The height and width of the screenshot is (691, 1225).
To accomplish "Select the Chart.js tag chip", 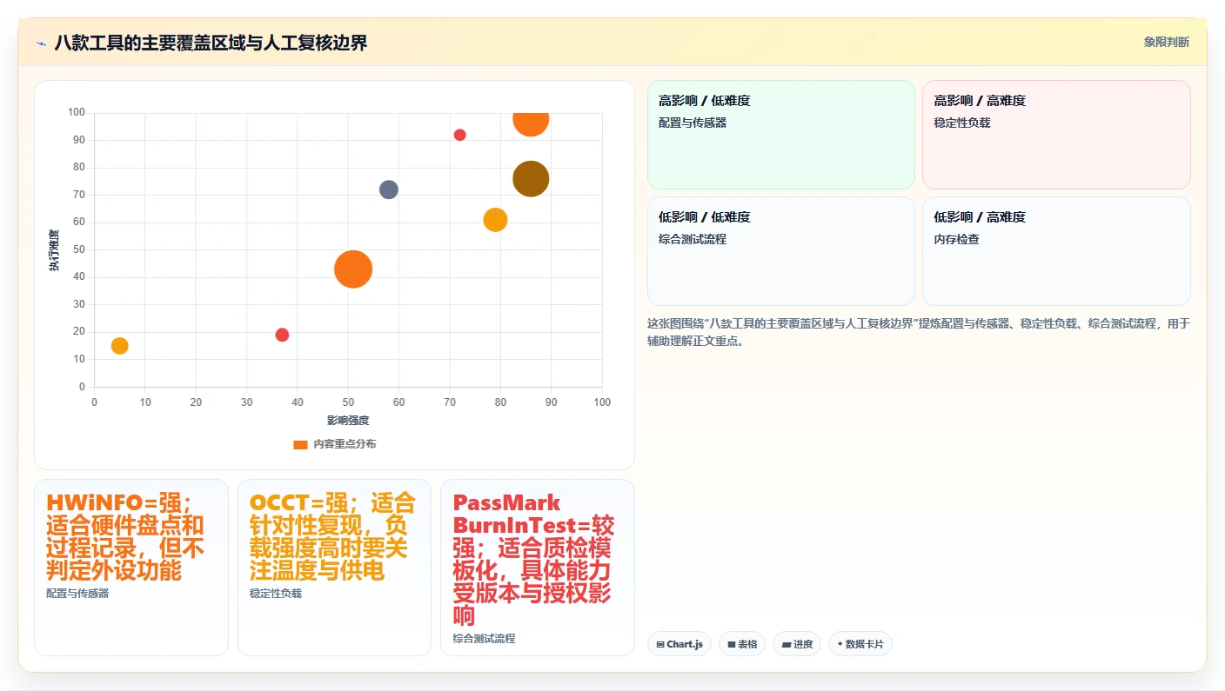I will point(679,644).
